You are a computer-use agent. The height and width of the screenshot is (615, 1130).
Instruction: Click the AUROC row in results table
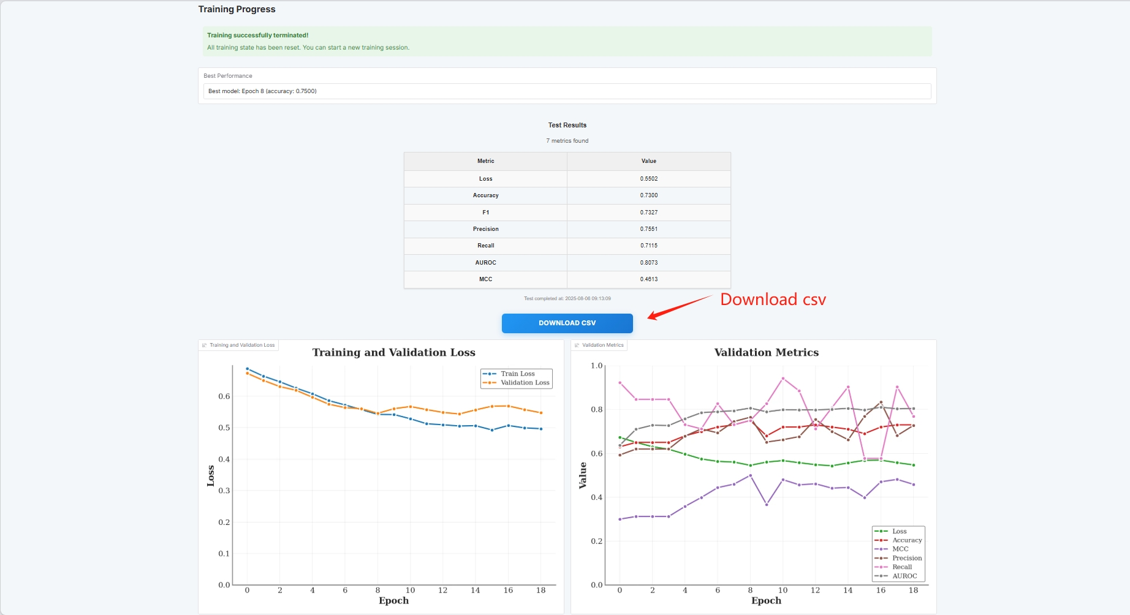(x=485, y=263)
